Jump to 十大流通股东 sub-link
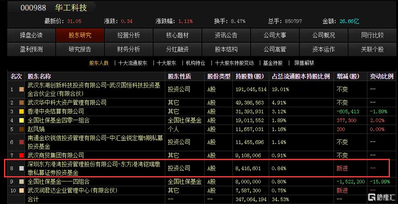This screenshot has width=398, height=204. pyautogui.click(x=133, y=63)
